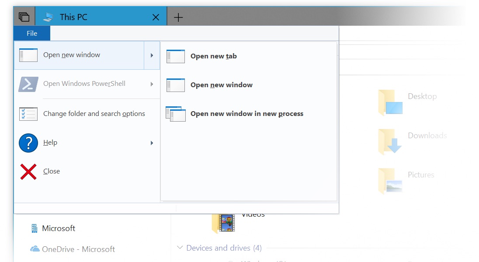
Task: Open the Videos folder icon
Action: coord(223,224)
